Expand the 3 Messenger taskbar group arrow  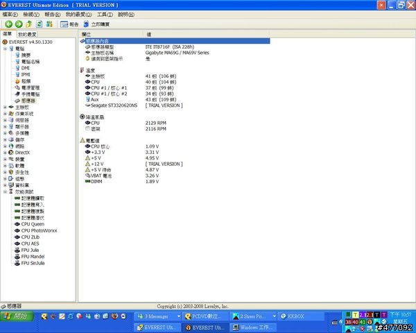click(179, 316)
